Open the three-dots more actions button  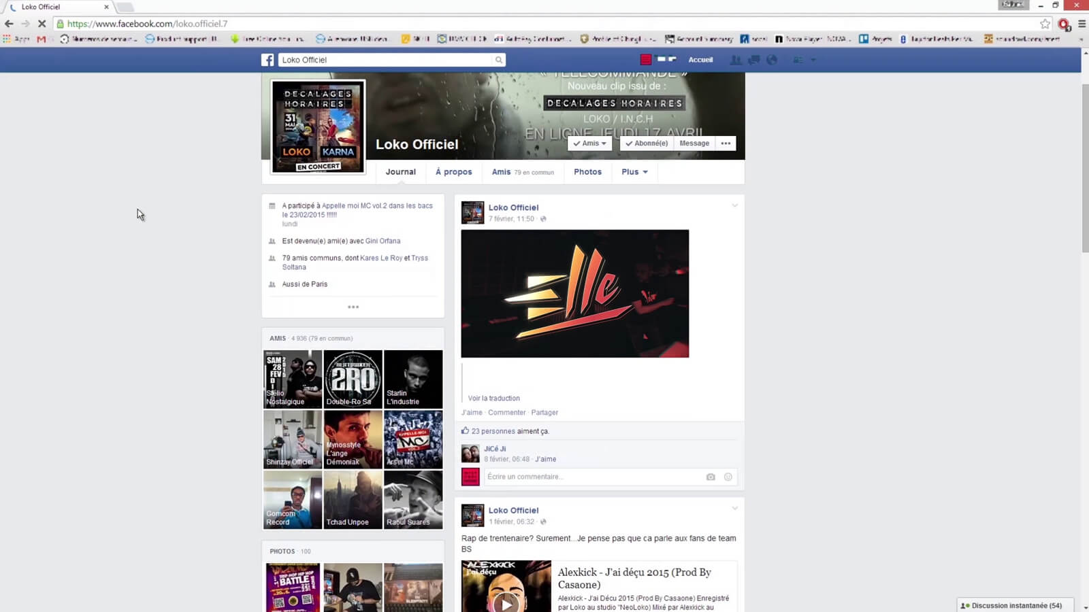click(x=726, y=143)
